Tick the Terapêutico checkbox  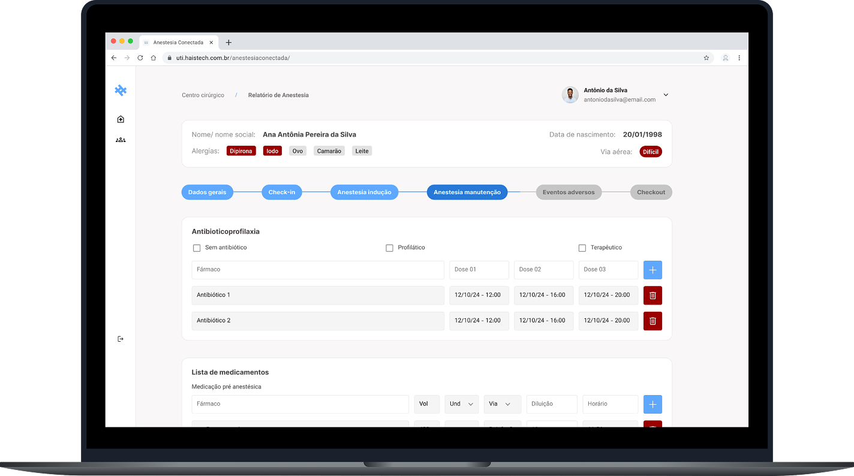(x=582, y=248)
